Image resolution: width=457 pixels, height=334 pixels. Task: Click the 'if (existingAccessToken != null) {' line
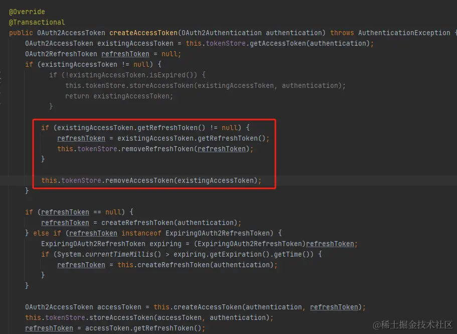pos(93,64)
